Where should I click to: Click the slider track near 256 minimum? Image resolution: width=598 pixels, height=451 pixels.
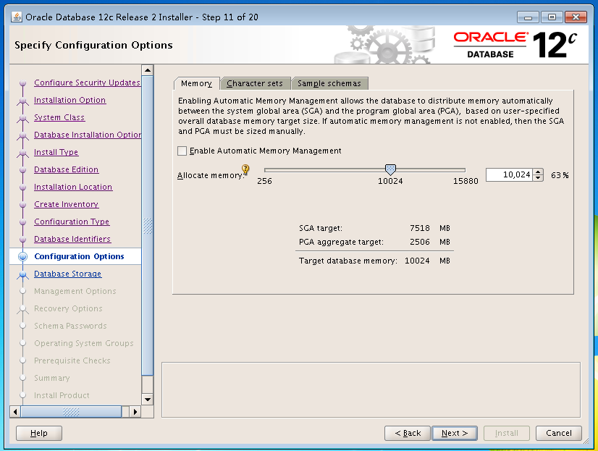[x=269, y=169]
